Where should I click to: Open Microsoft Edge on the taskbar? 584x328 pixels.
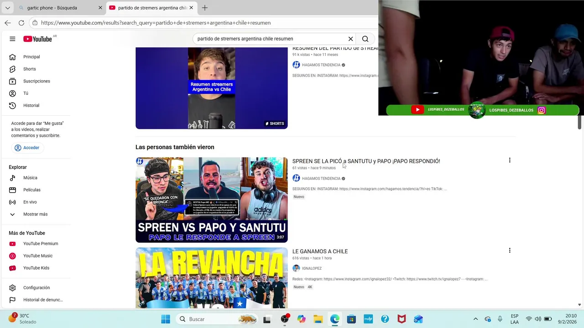point(335,319)
